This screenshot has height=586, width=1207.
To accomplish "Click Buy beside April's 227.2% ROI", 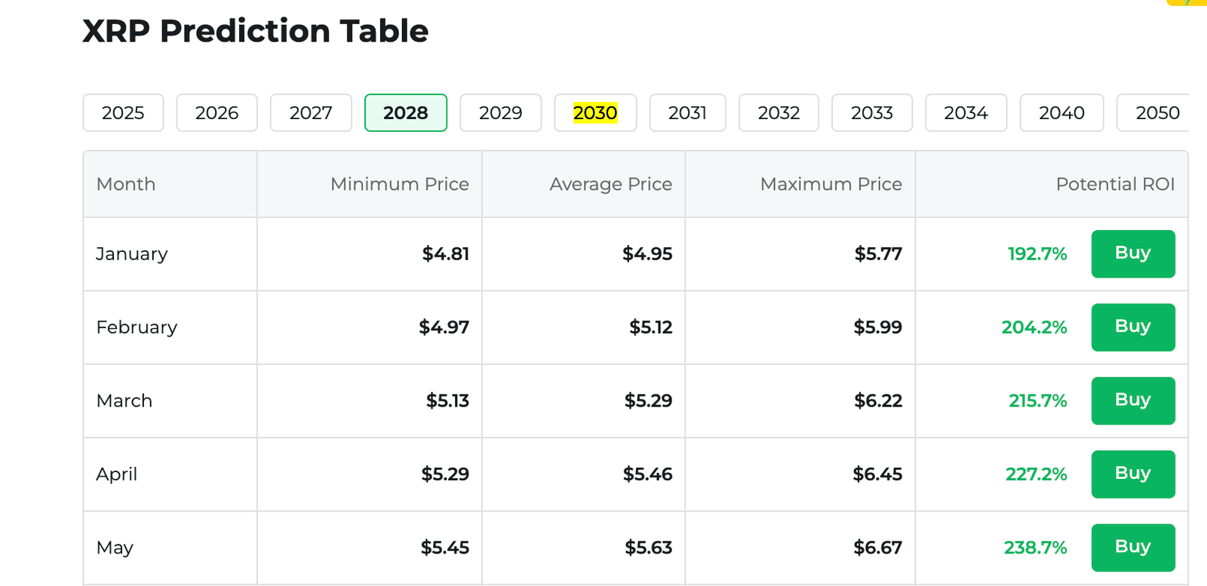I will pyautogui.click(x=1132, y=474).
